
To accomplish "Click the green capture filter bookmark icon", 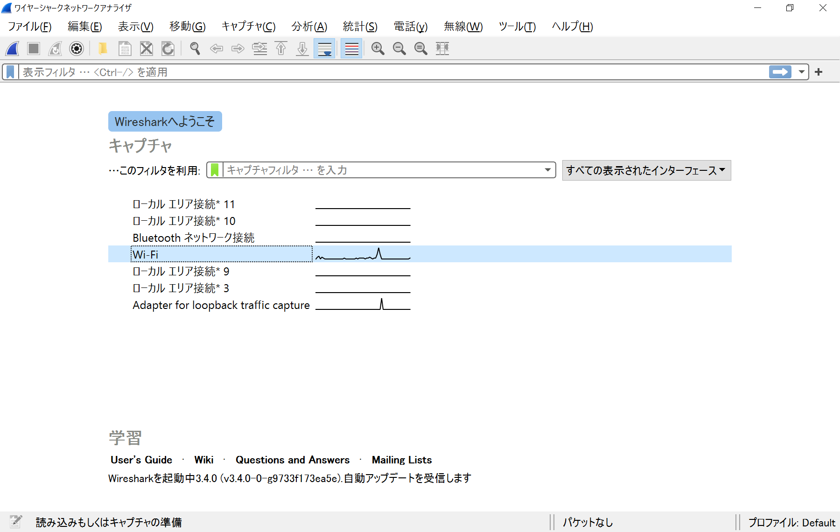I will 215,170.
